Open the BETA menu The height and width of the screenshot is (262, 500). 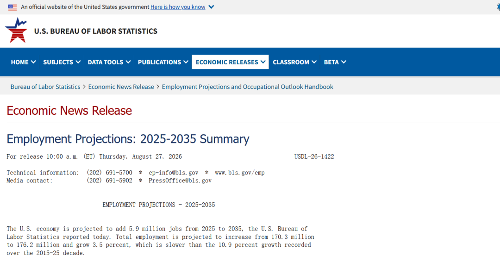tap(335, 62)
